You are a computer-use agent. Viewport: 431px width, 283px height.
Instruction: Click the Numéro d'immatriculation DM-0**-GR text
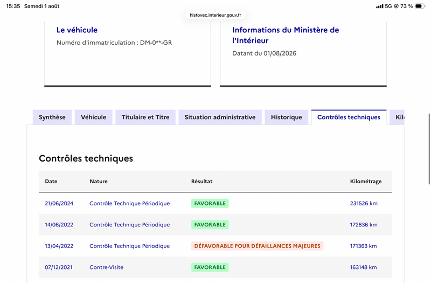click(x=114, y=43)
